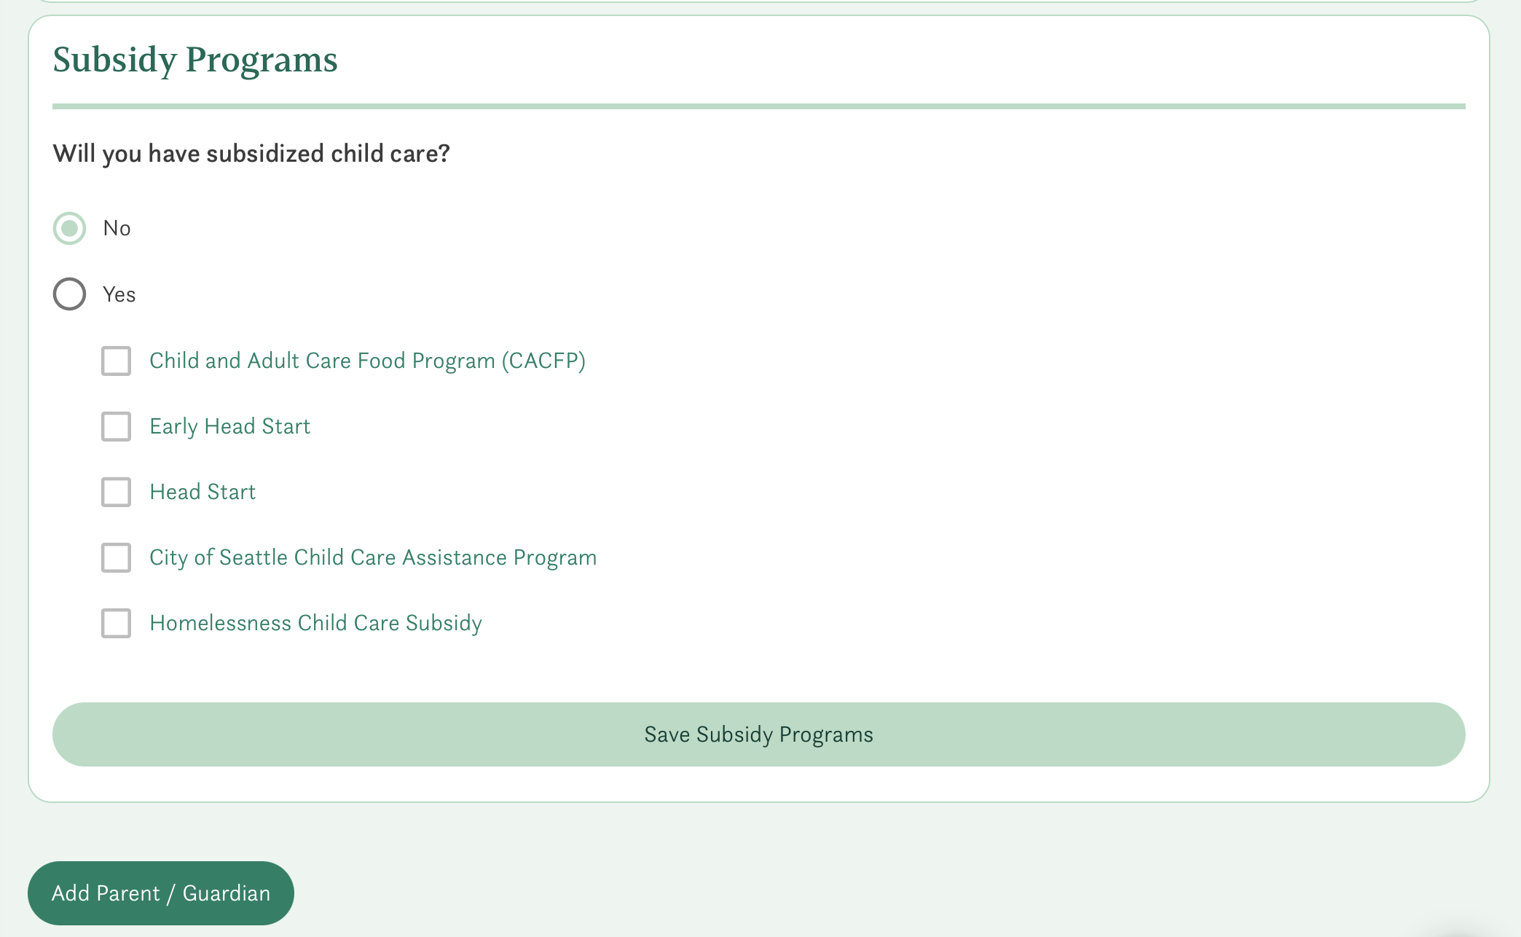1521x937 pixels.
Task: Select the Yes radio button
Action: [x=69, y=294]
